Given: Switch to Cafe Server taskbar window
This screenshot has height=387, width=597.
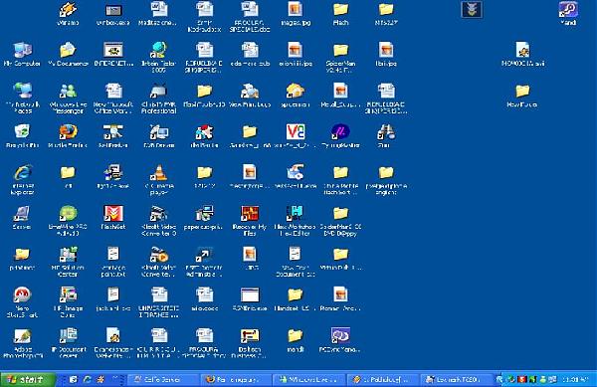Looking at the screenshot, I should tap(163, 379).
